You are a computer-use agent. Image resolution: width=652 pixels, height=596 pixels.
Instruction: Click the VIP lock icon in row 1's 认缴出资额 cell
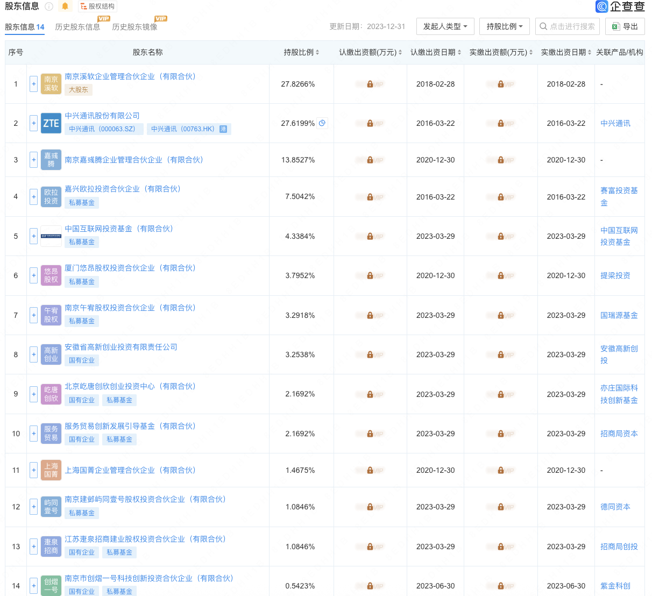370,84
